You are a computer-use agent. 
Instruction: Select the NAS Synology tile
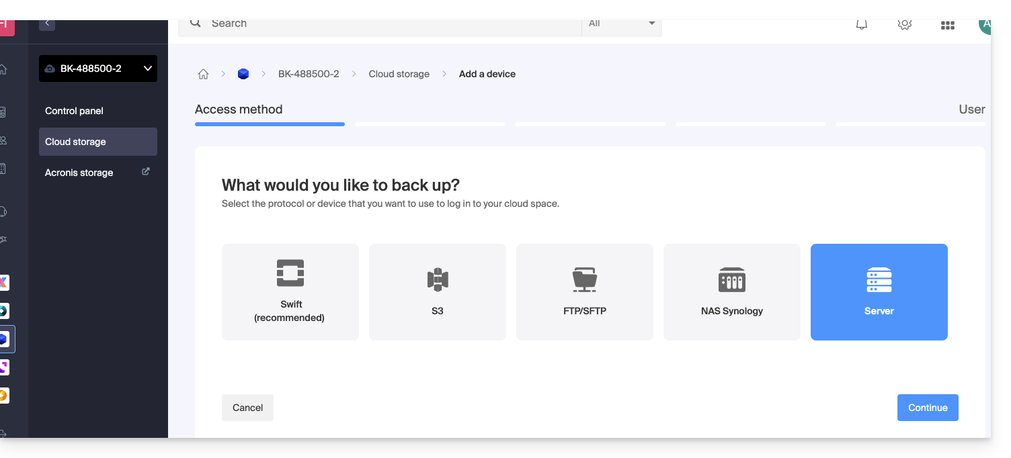click(731, 292)
